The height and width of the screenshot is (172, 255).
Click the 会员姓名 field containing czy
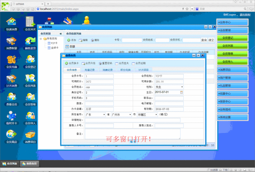(x=99, y=87)
